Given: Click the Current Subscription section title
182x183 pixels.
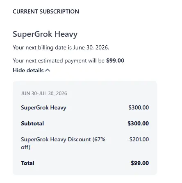Looking at the screenshot, I should tap(46, 11).
